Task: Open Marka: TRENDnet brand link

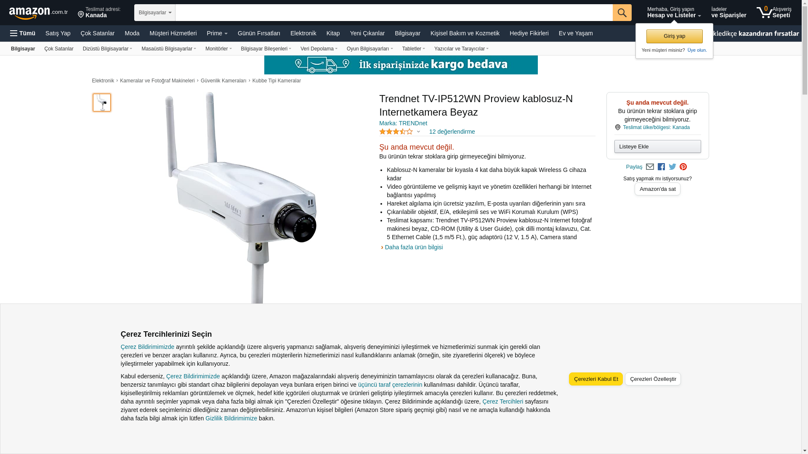Action: (403, 124)
